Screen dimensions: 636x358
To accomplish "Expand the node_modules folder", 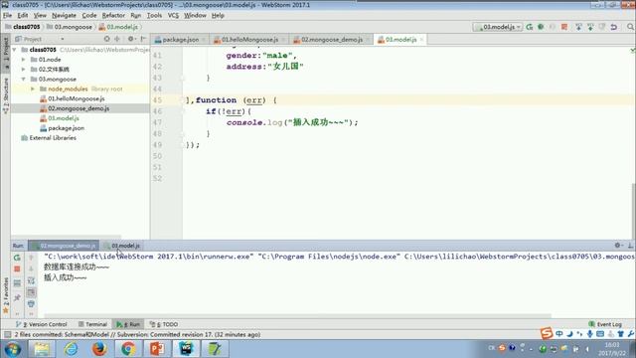I will point(33,89).
